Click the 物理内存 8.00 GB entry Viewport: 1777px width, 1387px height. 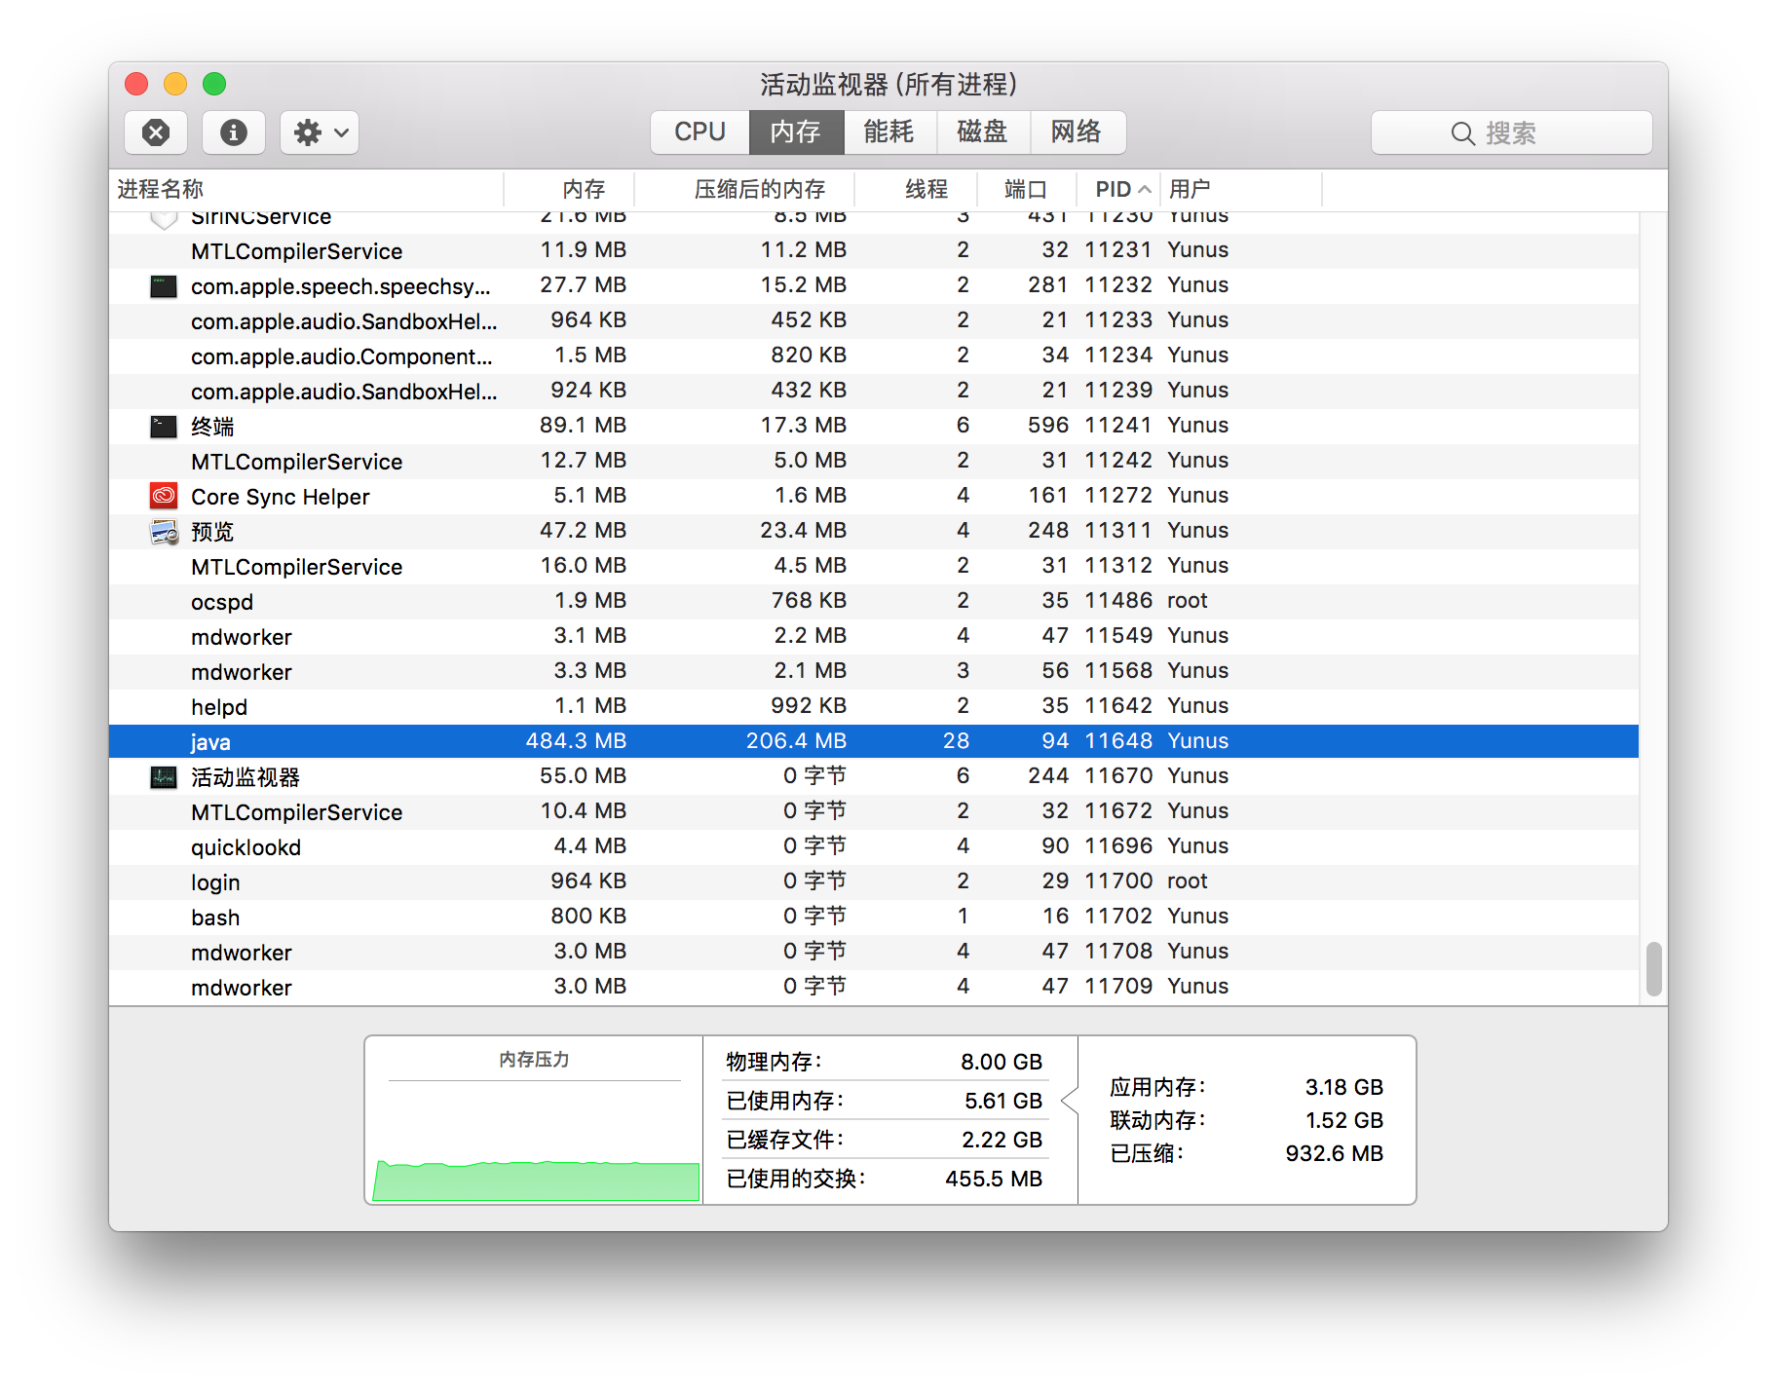pyautogui.click(x=885, y=1062)
